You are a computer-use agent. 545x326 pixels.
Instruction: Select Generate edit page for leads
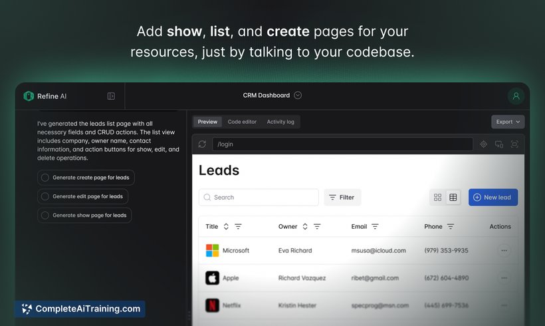[82, 196]
